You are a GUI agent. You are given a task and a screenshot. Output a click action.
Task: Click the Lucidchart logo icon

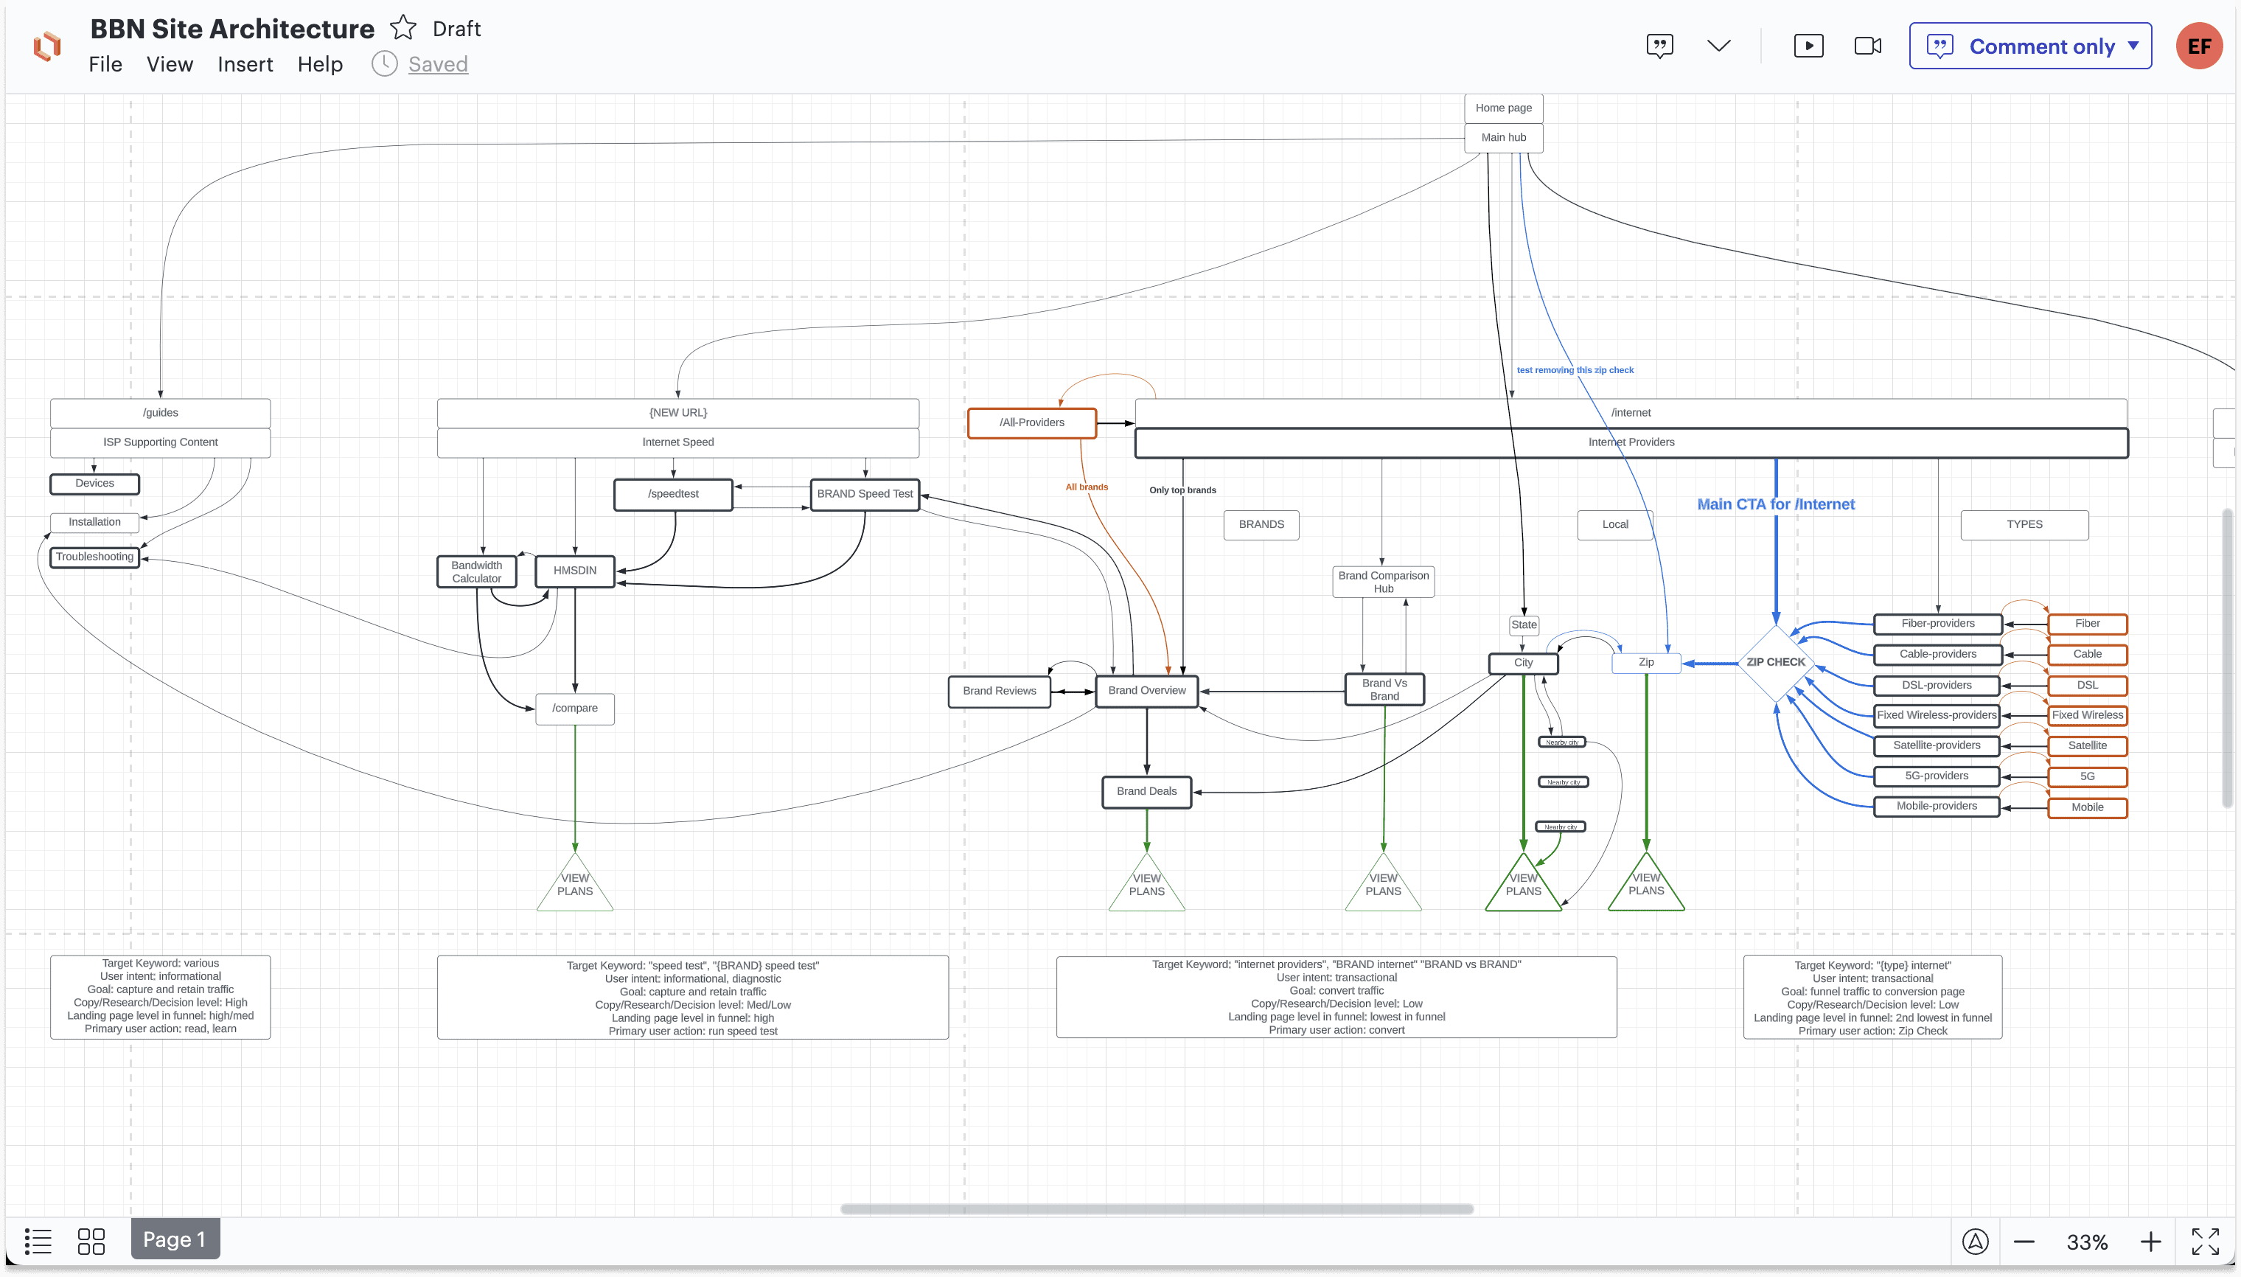click(47, 46)
